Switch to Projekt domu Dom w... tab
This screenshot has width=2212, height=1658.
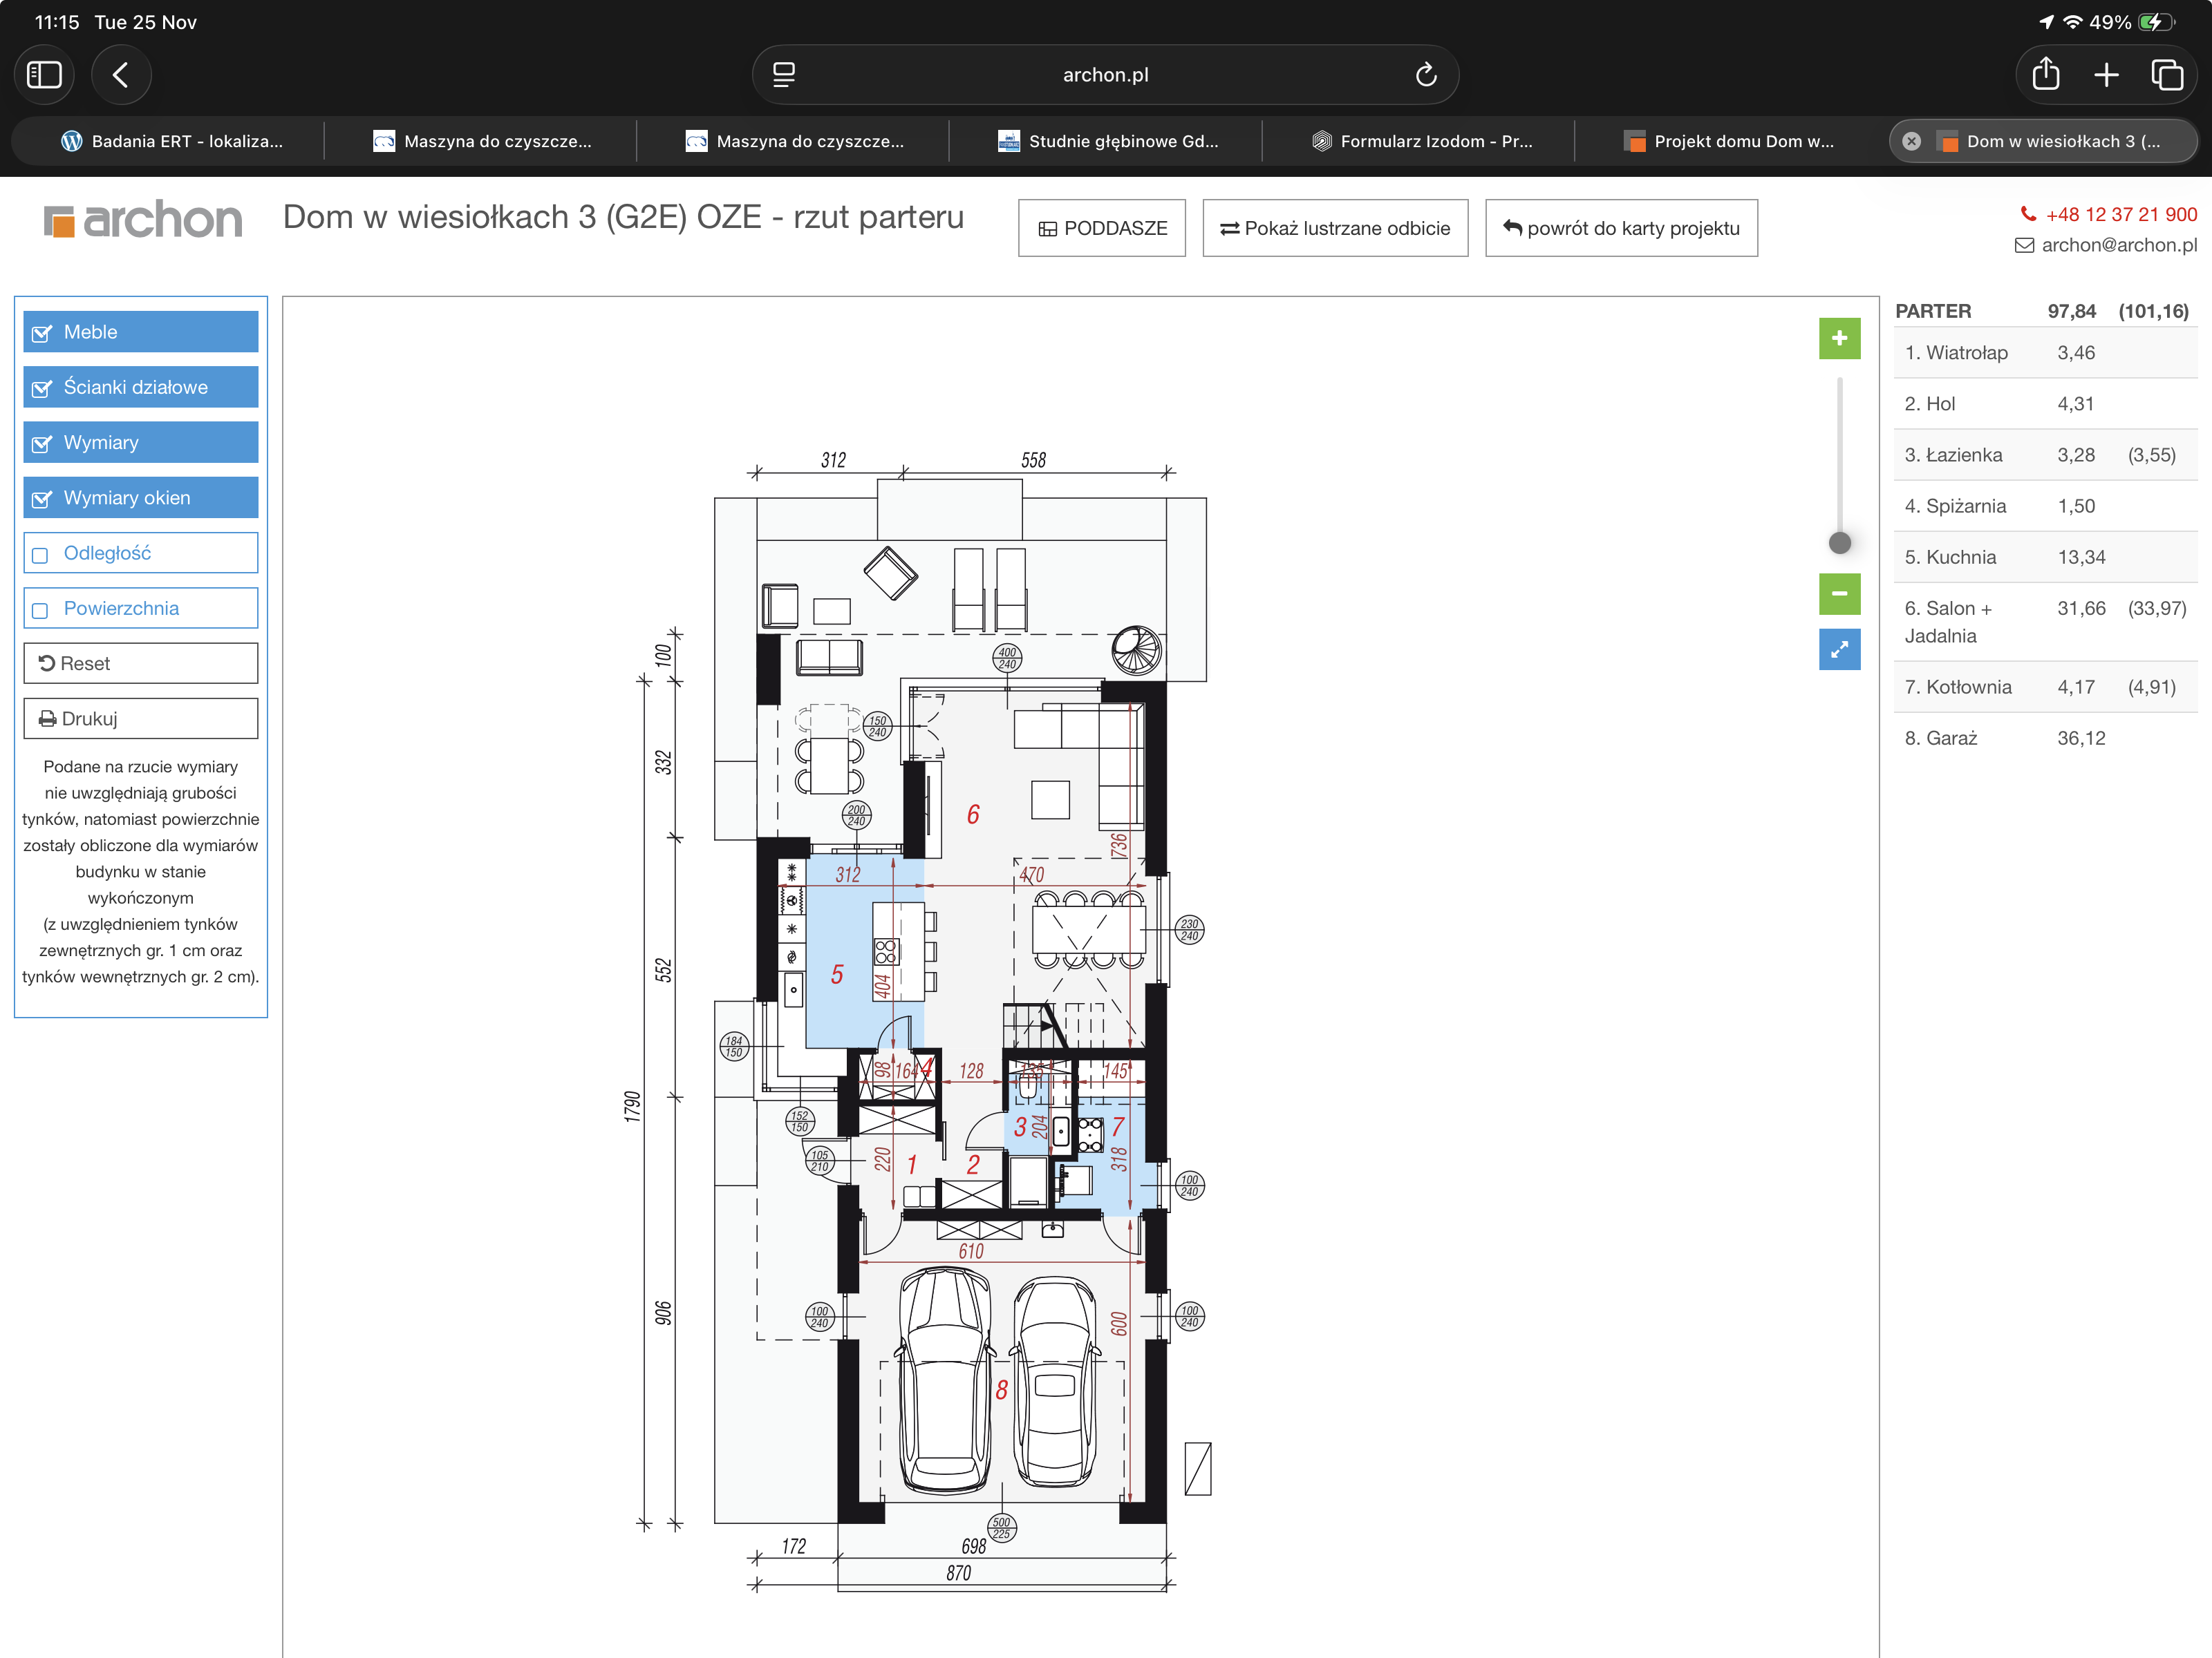coord(1730,141)
